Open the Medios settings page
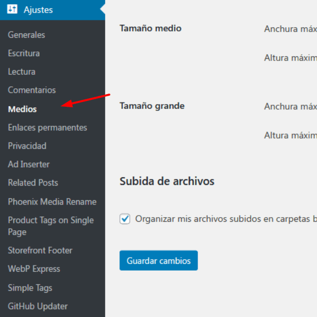 point(23,109)
